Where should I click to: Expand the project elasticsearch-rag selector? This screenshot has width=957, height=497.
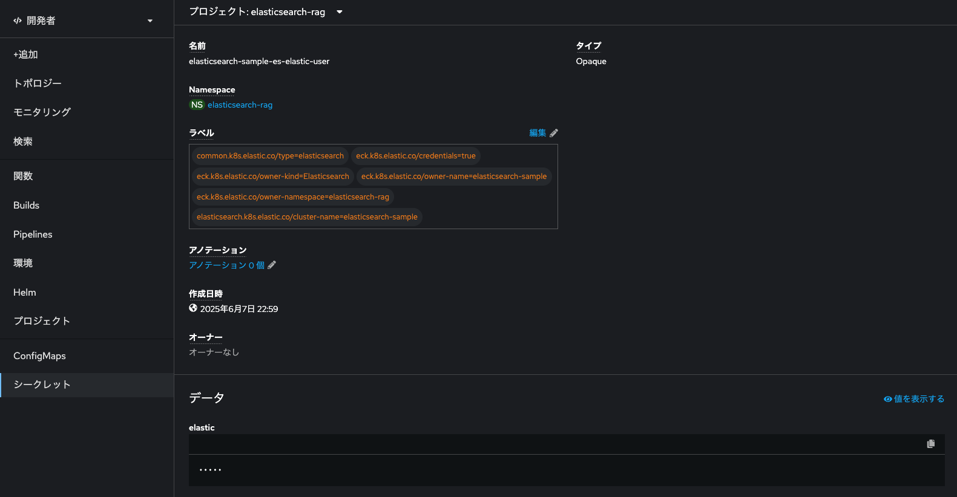266,11
